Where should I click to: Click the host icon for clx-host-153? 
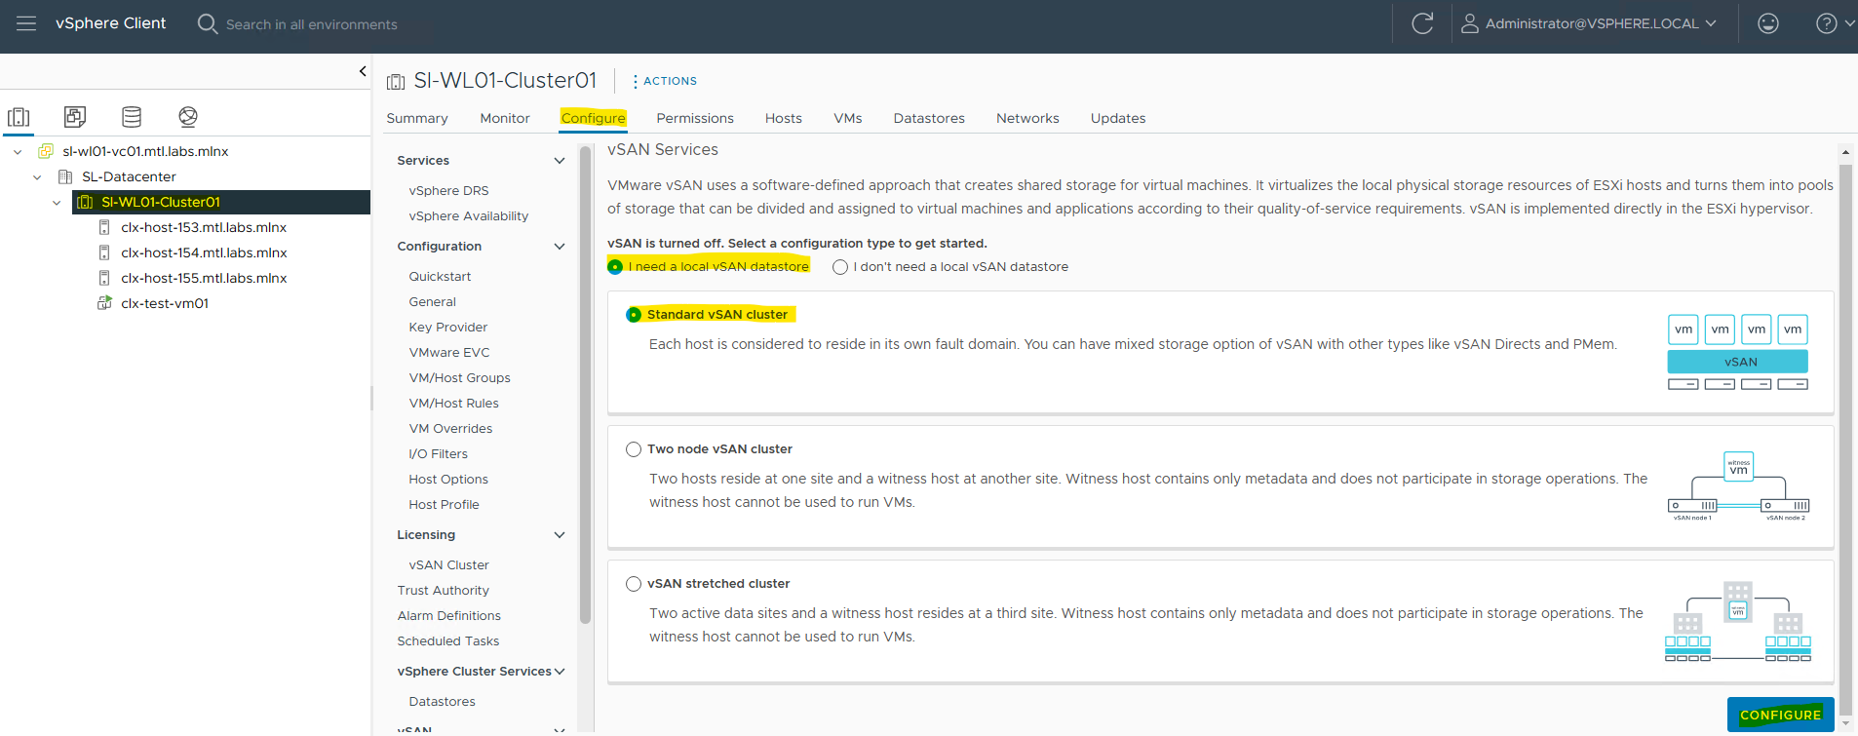pos(104,227)
